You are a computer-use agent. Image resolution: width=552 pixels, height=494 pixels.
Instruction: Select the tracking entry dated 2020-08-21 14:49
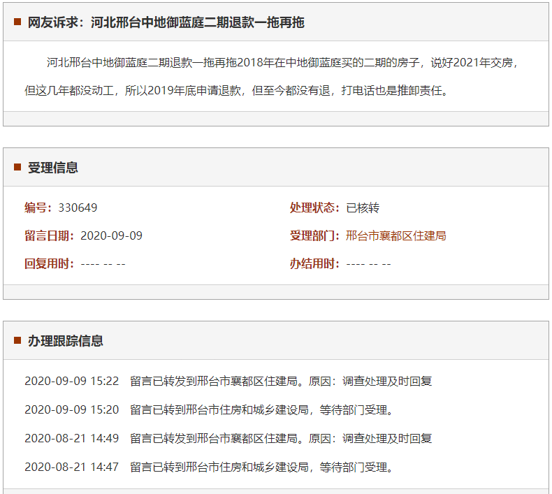[x=228, y=438]
